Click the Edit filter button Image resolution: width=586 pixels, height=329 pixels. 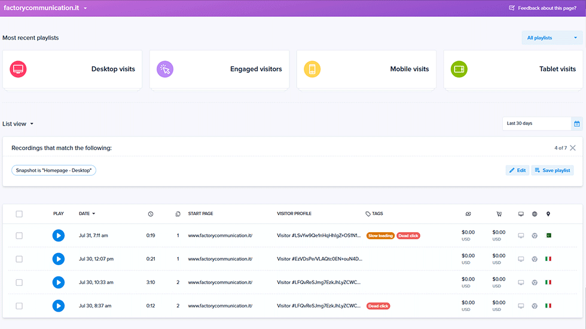[517, 170]
